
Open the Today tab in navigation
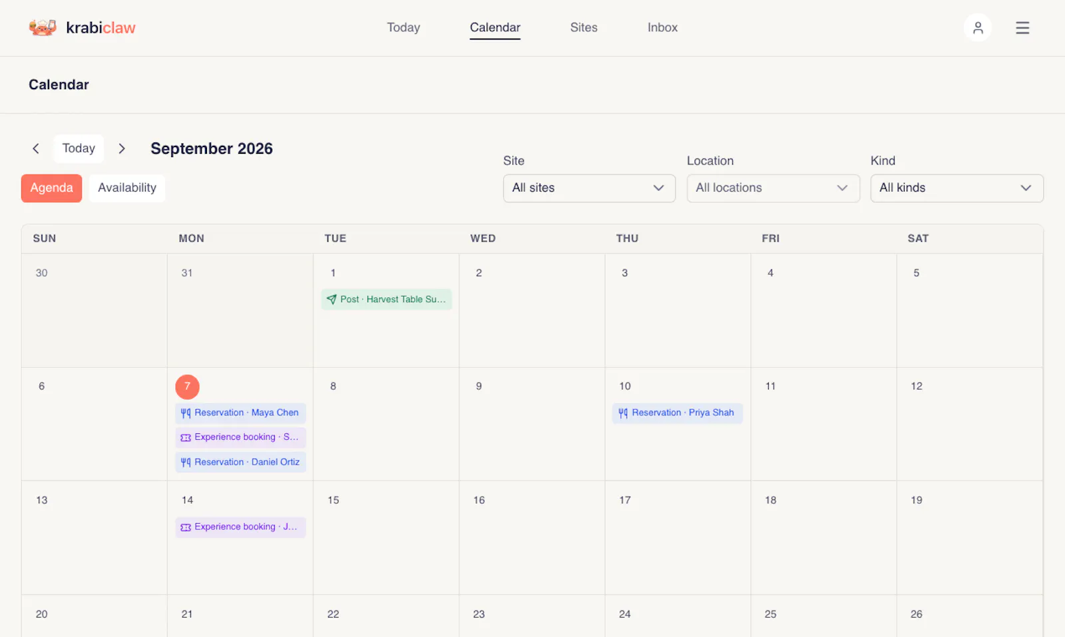tap(403, 27)
